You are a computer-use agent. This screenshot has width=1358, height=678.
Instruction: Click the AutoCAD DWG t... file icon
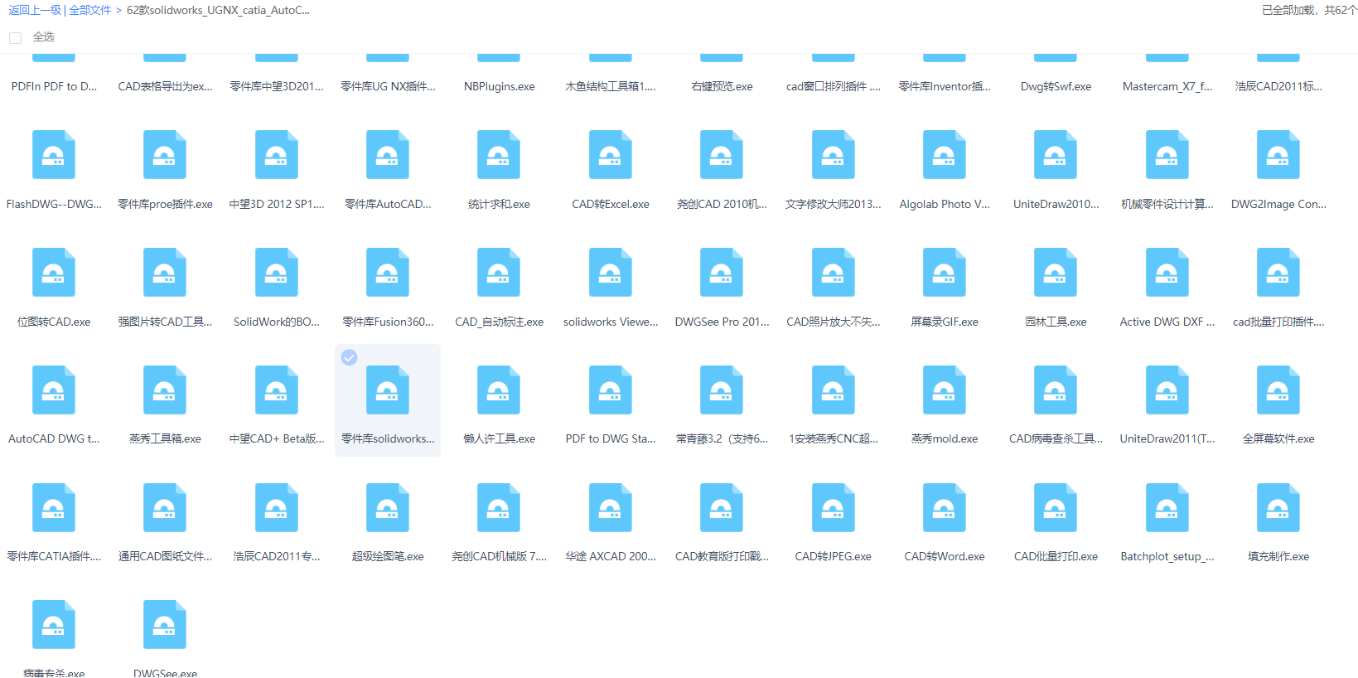coord(54,390)
